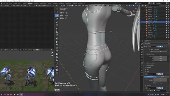Activate the Move tool in viewport toolbar
Image resolution: width=170 pixels, height=96 pixels.
tap(57, 15)
